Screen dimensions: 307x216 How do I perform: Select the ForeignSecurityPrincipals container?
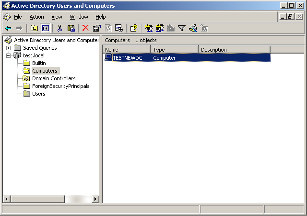click(61, 86)
